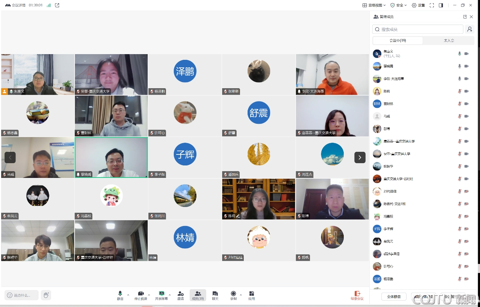This screenshot has height=307, width=480.
Task: Open the 聊天 chat panel
Action: tap(215, 295)
